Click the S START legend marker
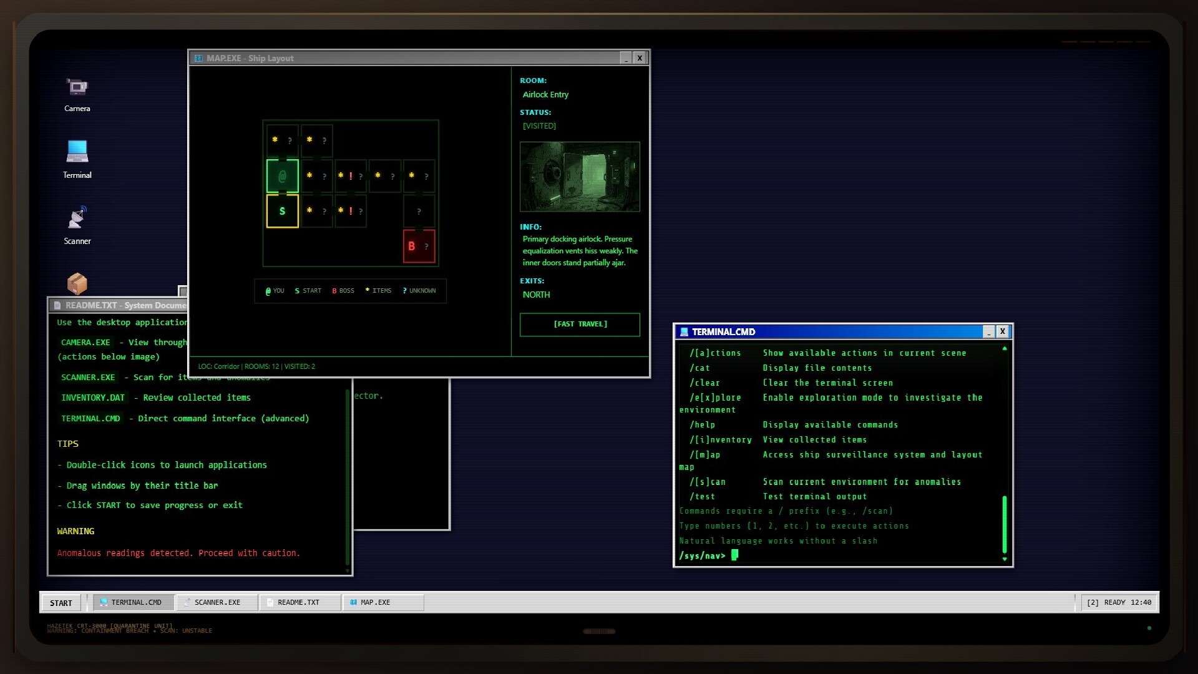Screen dimensions: 1198x674 click(x=308, y=290)
